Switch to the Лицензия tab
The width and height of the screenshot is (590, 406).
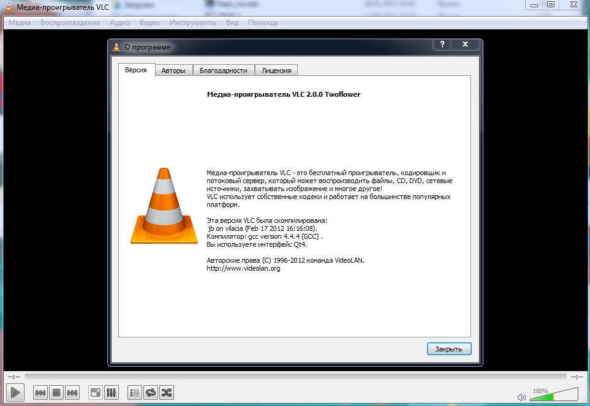point(276,70)
